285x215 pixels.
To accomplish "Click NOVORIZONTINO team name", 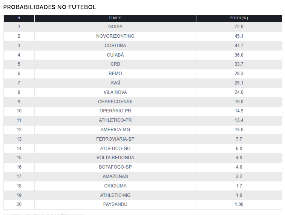I will pyautogui.click(x=115, y=36).
